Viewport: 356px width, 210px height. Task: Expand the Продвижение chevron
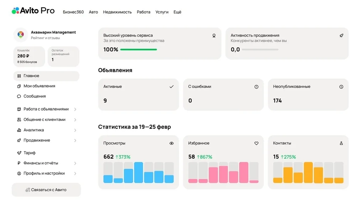coord(75,140)
